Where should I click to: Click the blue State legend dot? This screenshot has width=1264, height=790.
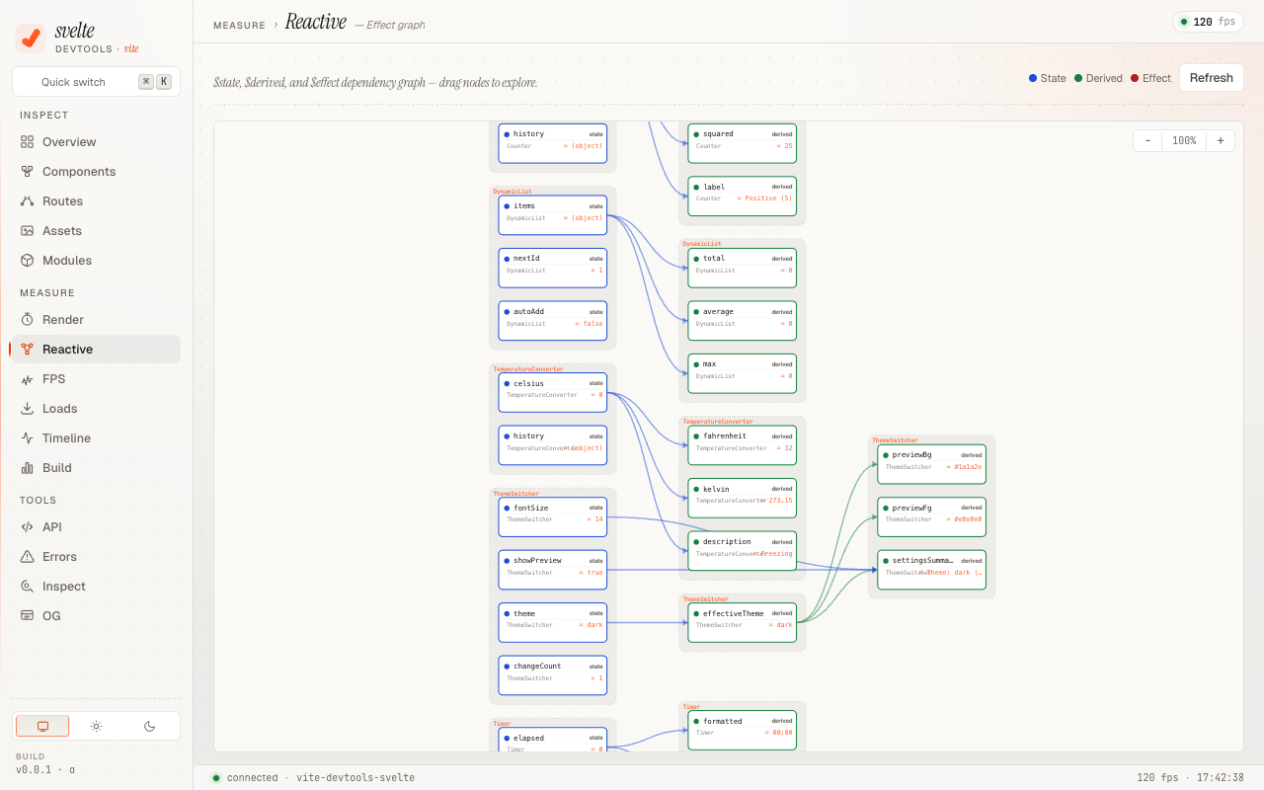click(1033, 78)
